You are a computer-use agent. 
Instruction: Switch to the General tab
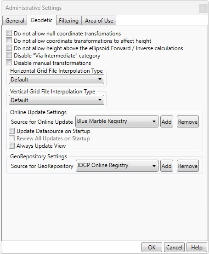(x=15, y=21)
